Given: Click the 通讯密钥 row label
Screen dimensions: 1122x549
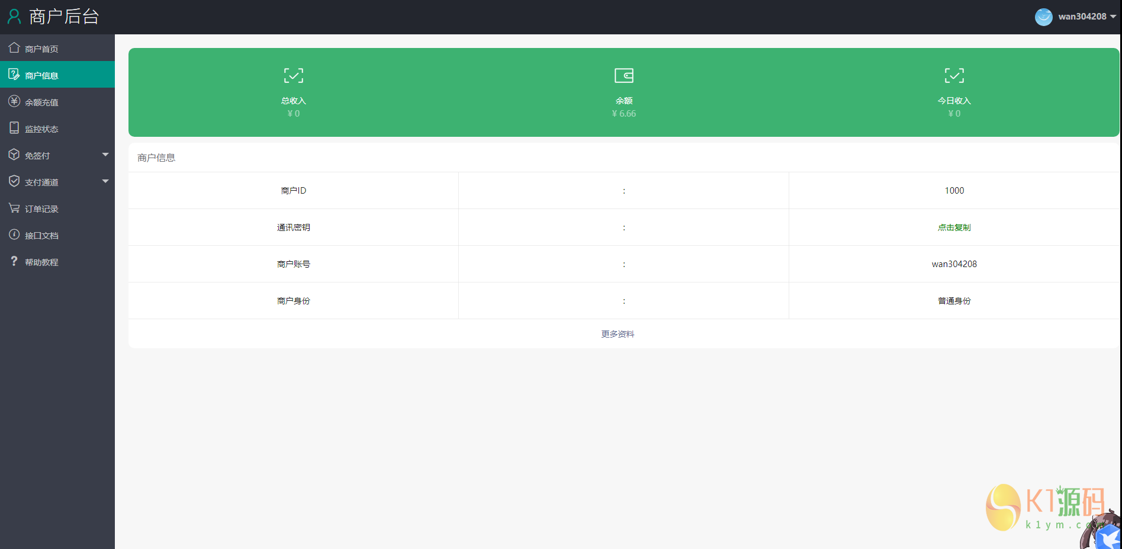Looking at the screenshot, I should pyautogui.click(x=294, y=227).
